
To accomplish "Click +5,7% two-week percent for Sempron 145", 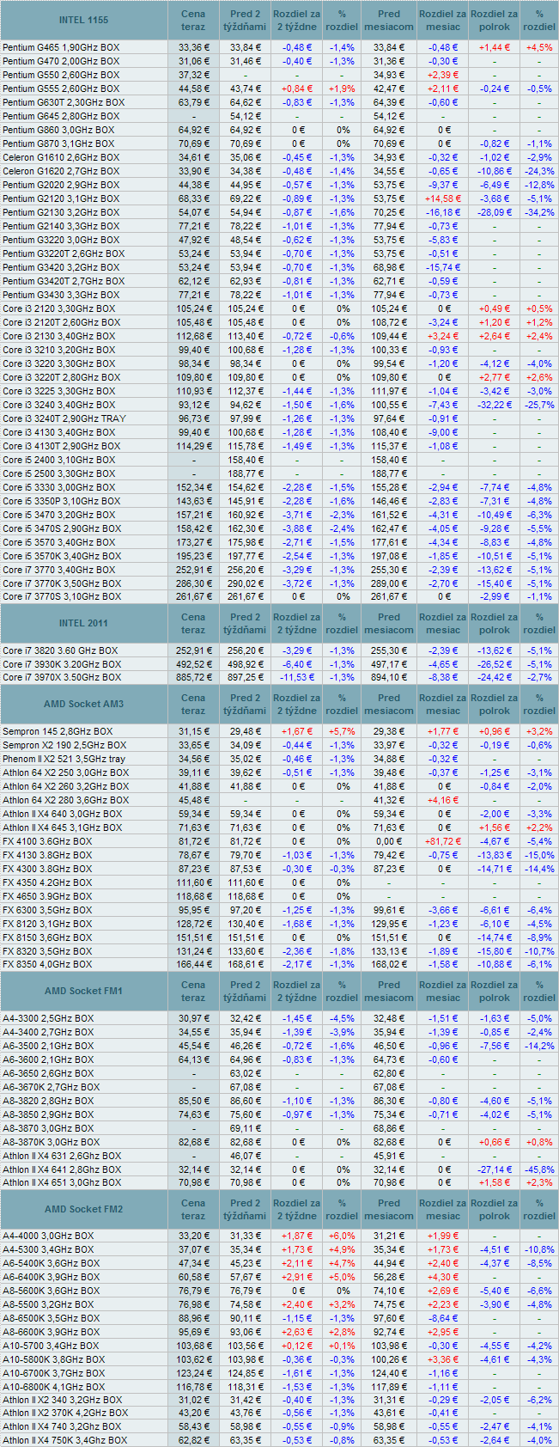I will (x=342, y=731).
